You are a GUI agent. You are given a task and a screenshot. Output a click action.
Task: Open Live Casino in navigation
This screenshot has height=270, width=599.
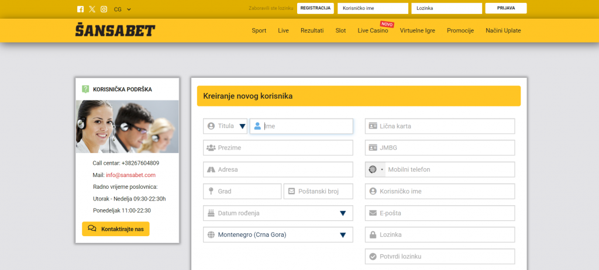coord(373,30)
